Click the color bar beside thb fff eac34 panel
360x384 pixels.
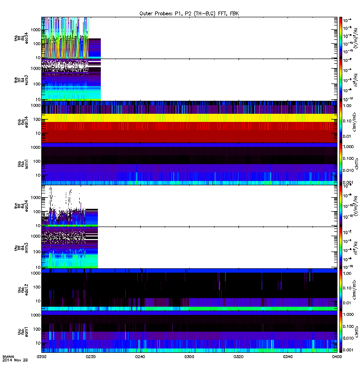click(341, 38)
